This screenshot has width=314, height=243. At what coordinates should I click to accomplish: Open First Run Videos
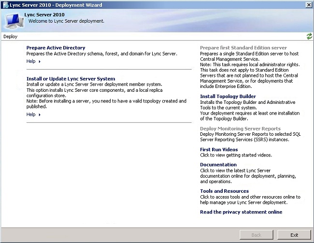click(220, 150)
